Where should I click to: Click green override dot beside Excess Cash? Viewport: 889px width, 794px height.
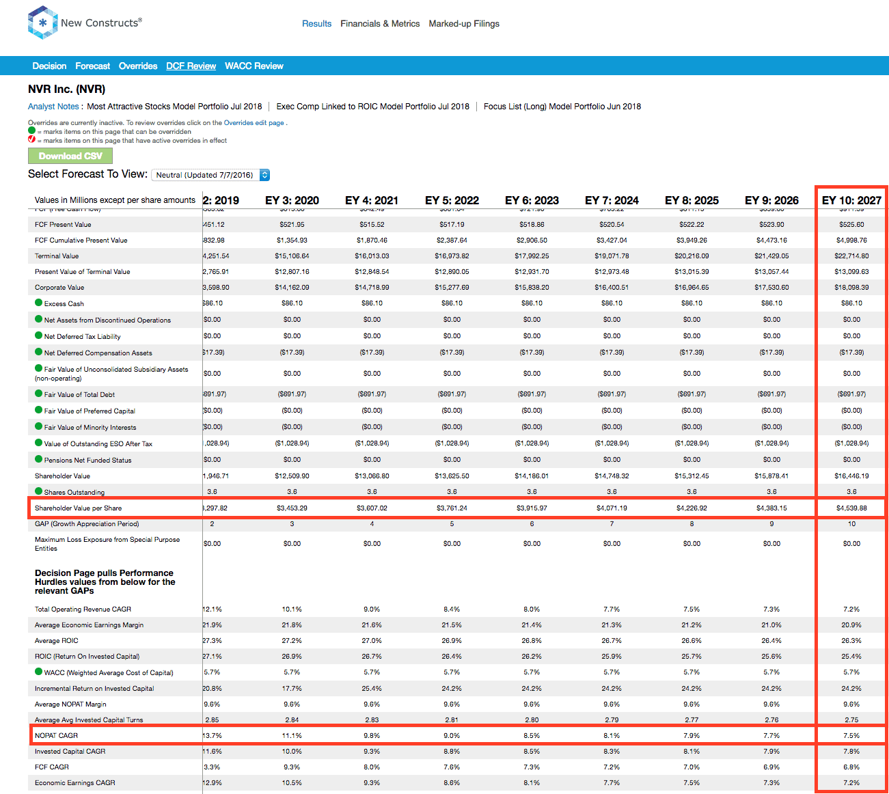[39, 303]
